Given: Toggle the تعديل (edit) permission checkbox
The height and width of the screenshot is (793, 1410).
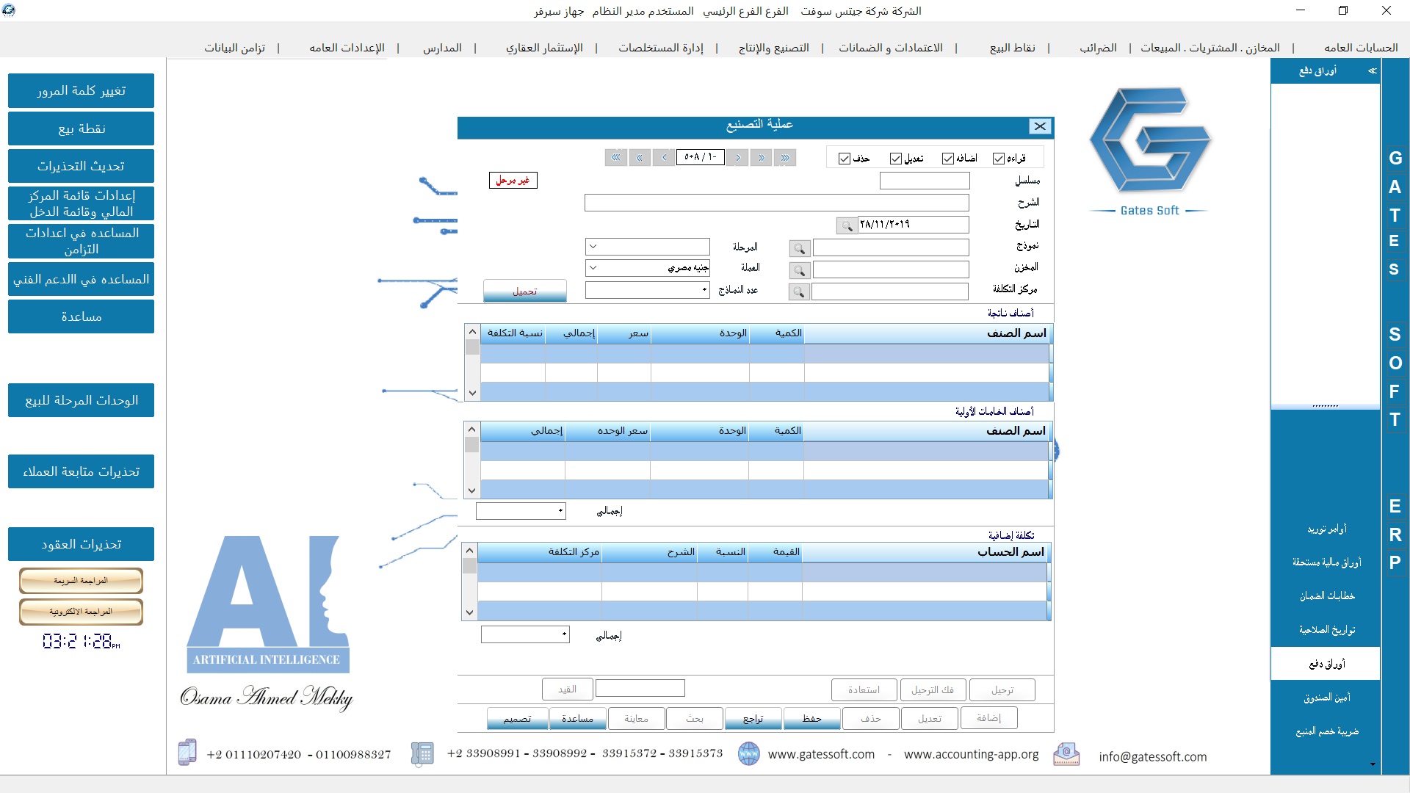Looking at the screenshot, I should (895, 159).
